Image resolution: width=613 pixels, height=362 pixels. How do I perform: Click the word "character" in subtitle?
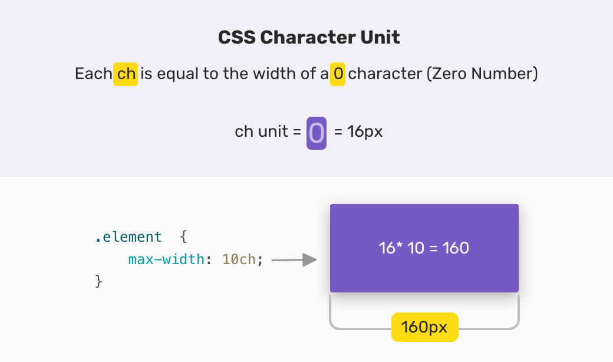pos(384,74)
